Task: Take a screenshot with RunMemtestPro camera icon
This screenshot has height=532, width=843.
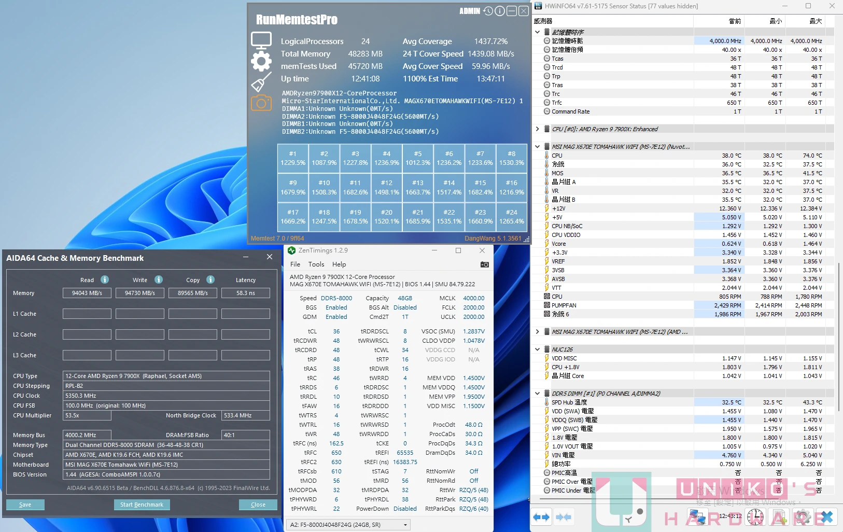Action: [261, 103]
